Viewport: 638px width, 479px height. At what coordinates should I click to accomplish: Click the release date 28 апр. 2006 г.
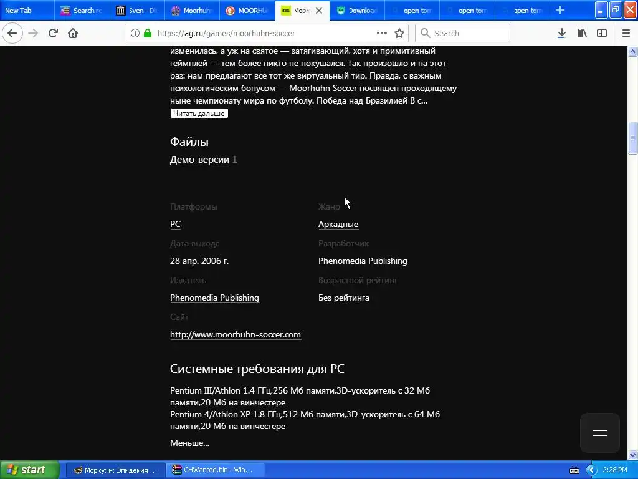[199, 261]
